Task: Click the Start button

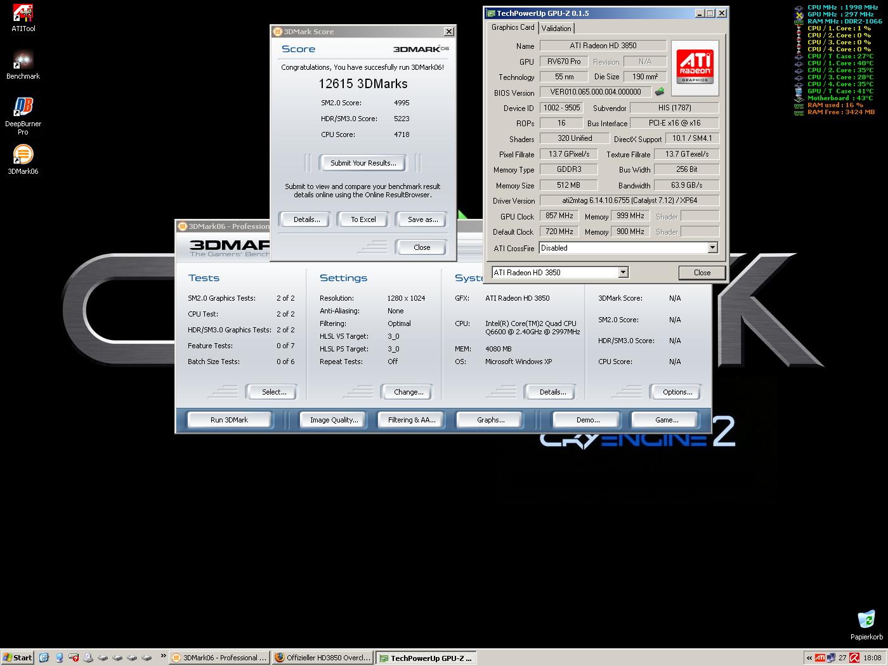Action: pos(18,658)
